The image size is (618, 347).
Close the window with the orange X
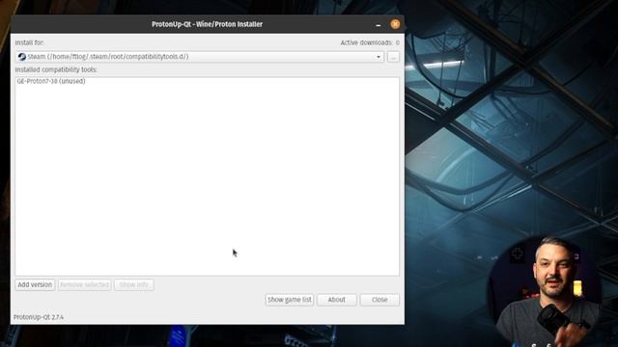(395, 24)
